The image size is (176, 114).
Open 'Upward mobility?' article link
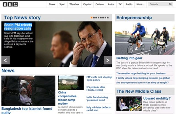(x=157, y=98)
